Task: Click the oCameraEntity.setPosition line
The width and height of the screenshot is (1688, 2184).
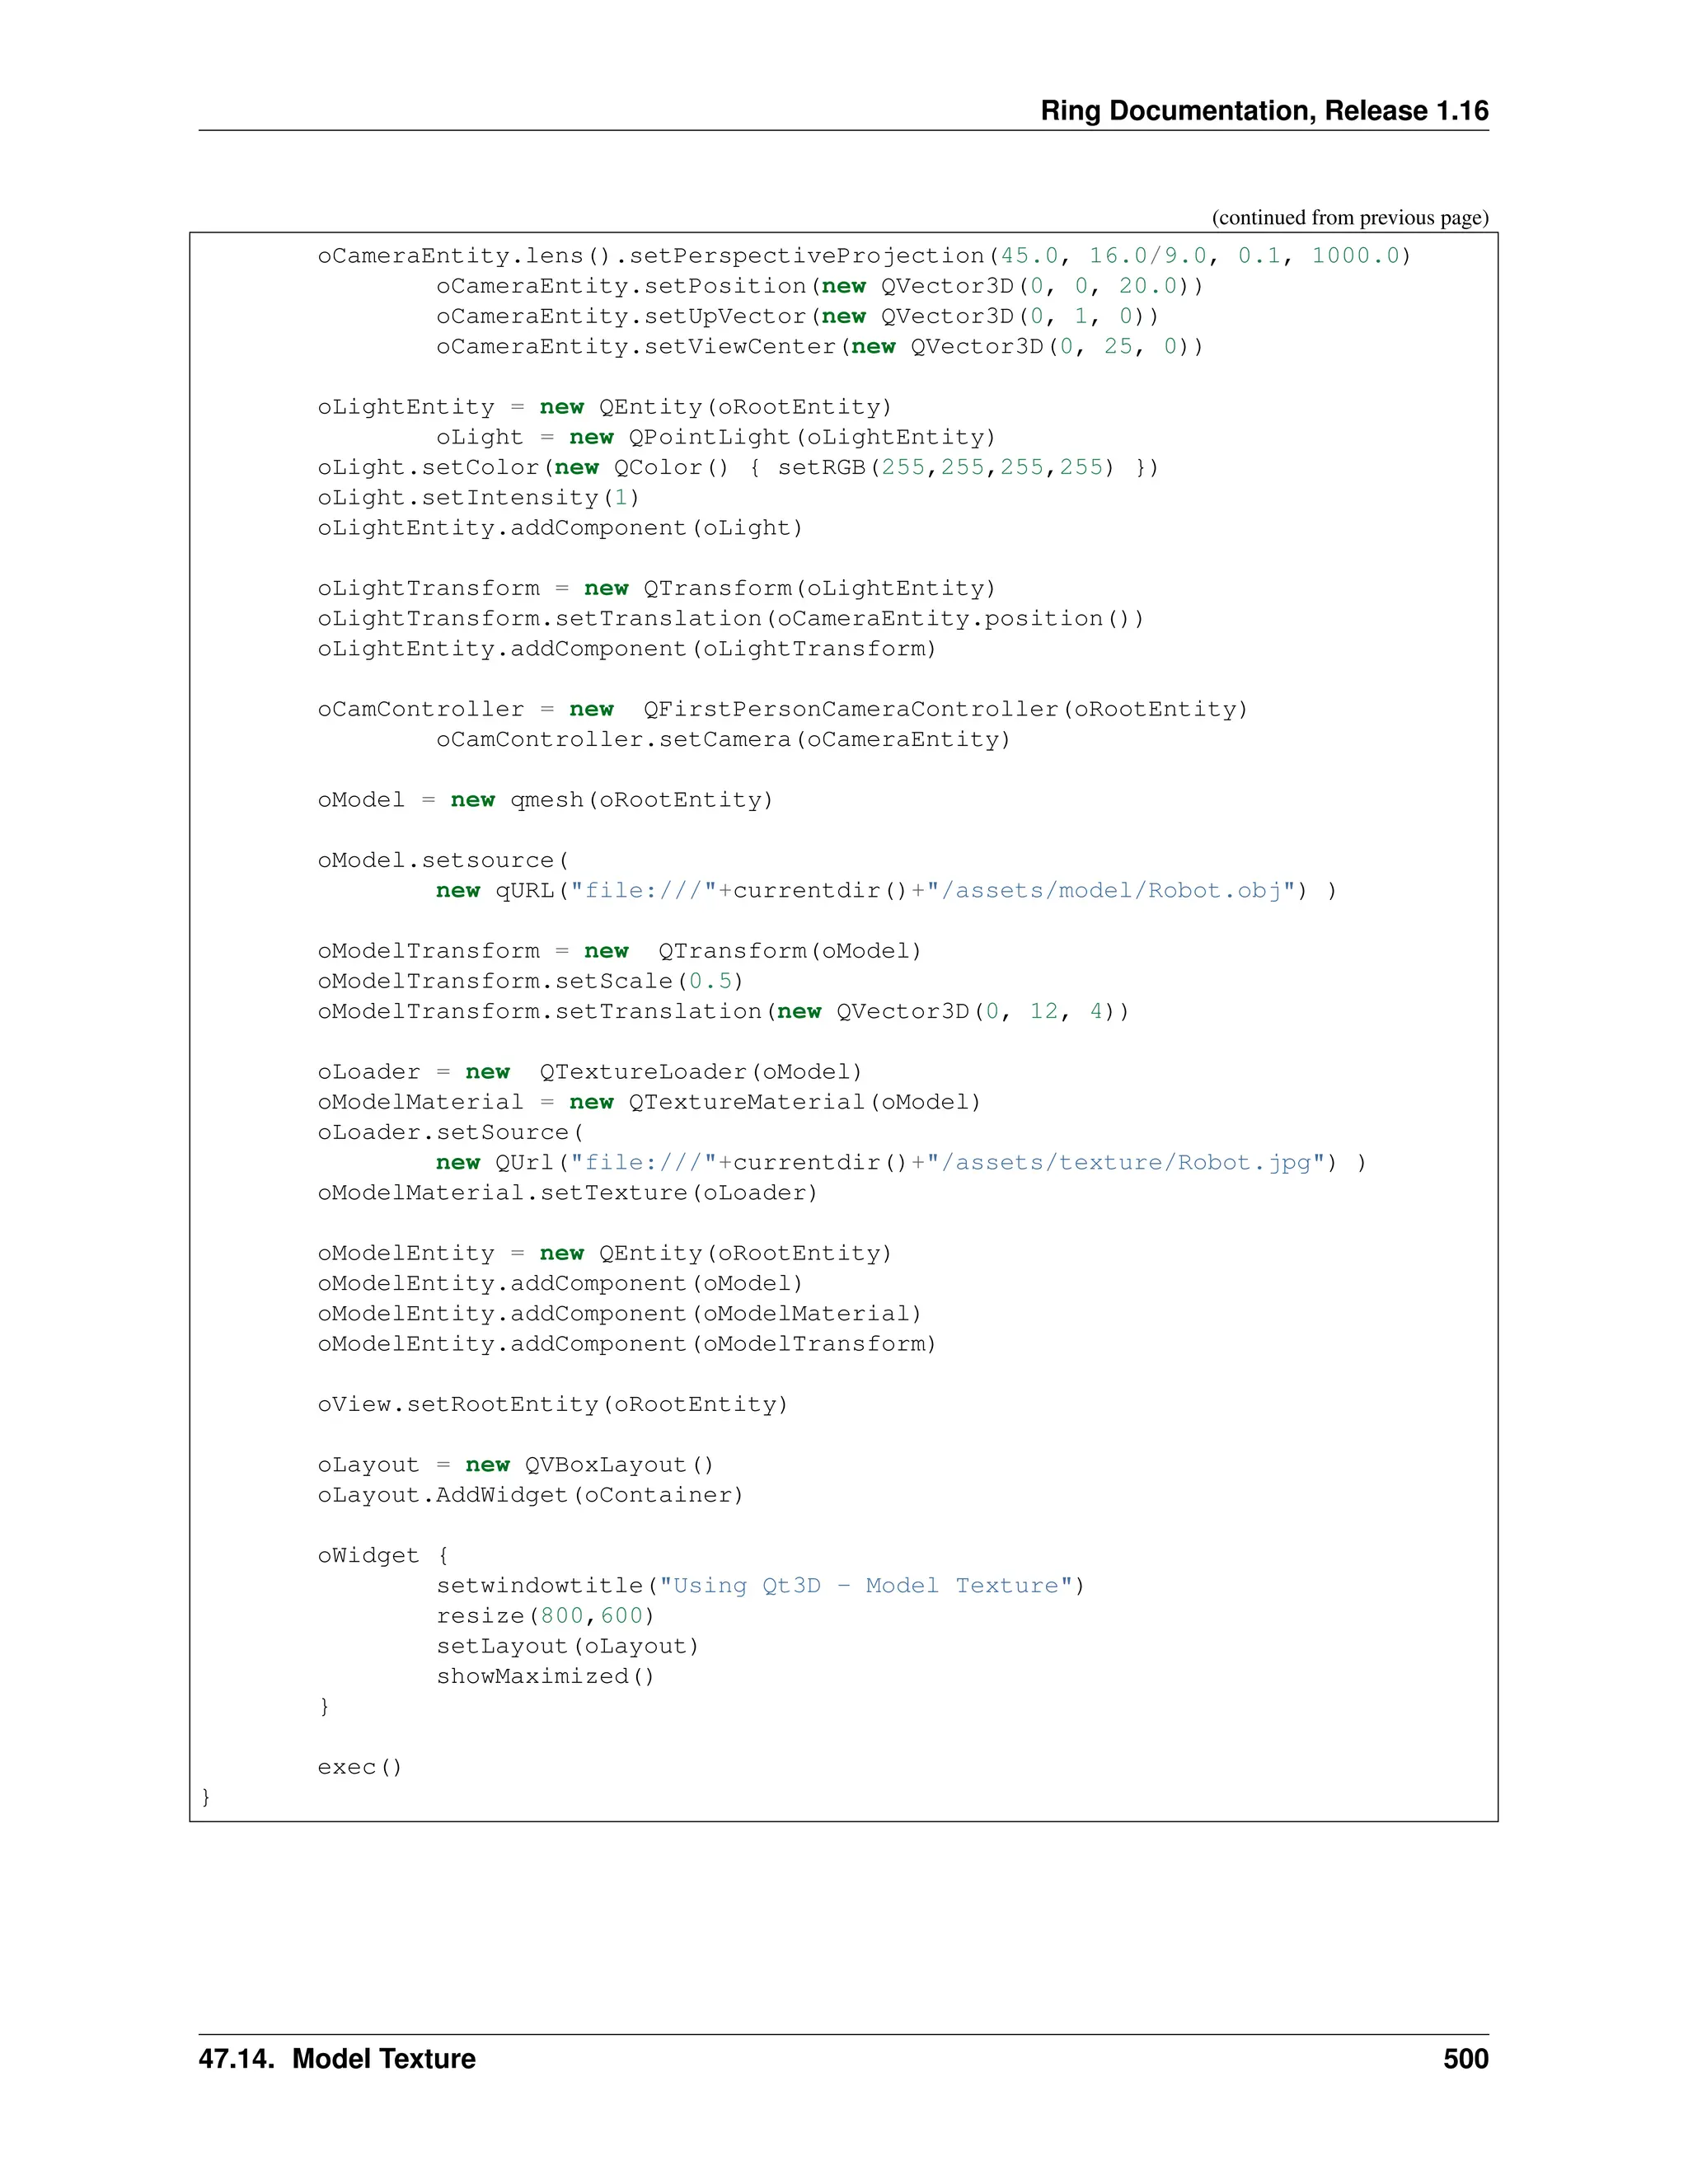Action: click(x=819, y=286)
